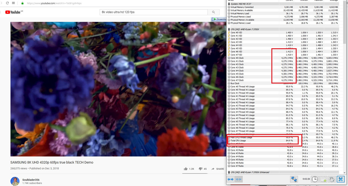The image size is (348, 186).
Task: Share the video via share arrow
Action: pyautogui.click(x=213, y=169)
